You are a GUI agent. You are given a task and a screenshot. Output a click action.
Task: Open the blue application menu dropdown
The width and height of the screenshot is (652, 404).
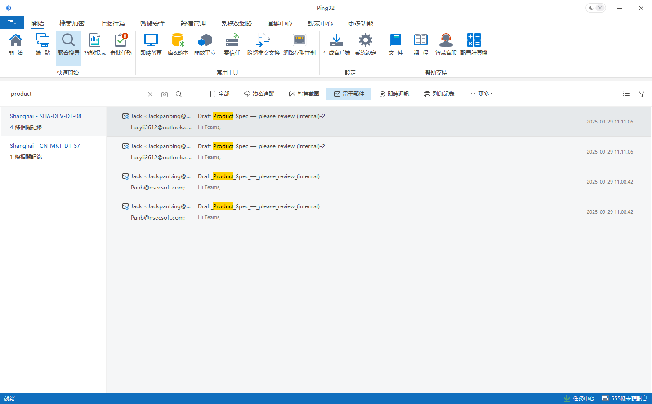(12, 23)
